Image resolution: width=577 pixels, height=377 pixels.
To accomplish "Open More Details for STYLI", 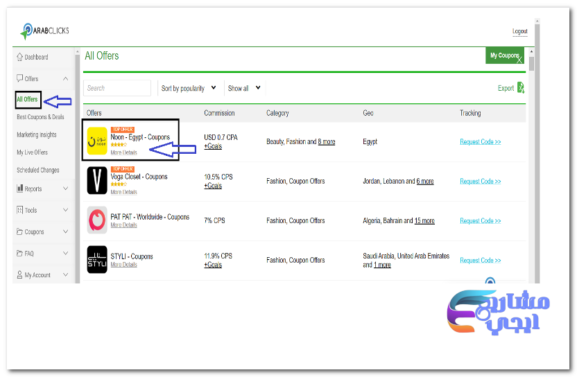I will click(123, 265).
